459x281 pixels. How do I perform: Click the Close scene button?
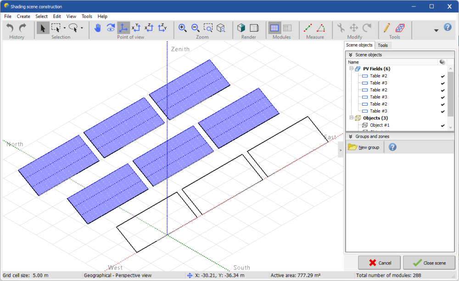(429, 263)
